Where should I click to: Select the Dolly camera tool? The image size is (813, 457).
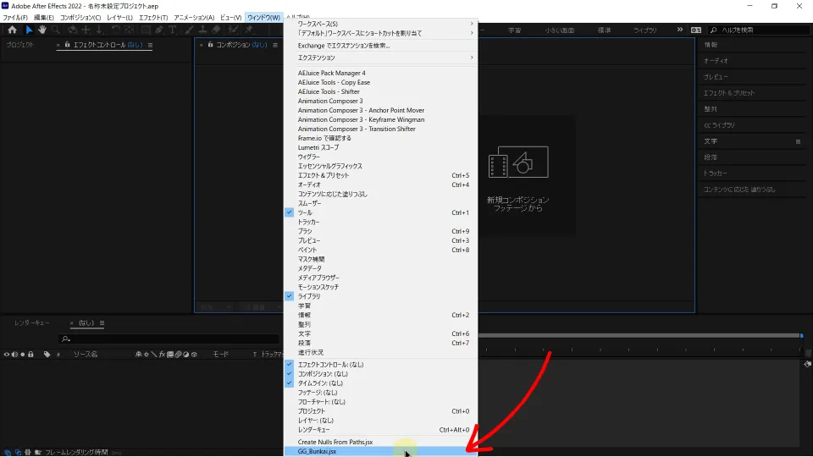click(99, 30)
